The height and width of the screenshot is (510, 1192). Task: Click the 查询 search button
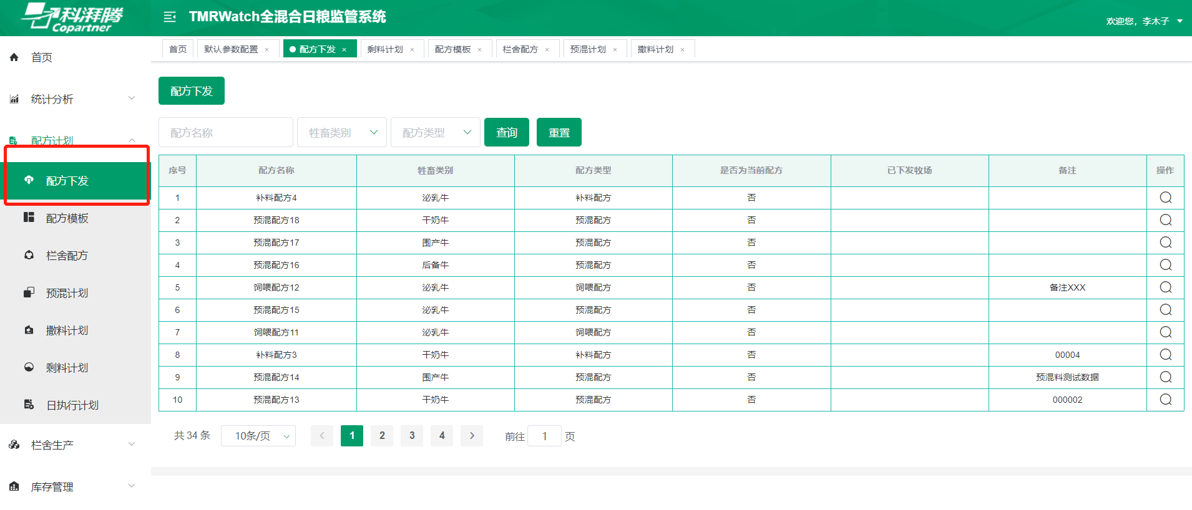tap(506, 132)
